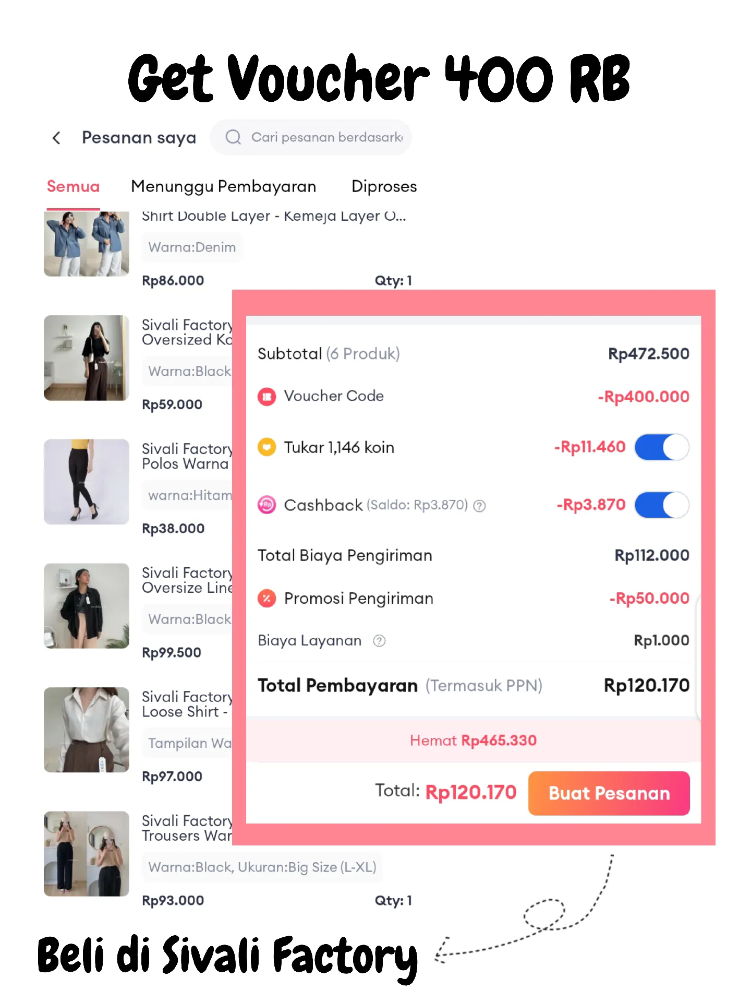This screenshot has height=1002, width=751.
Task: Tap the pink Cashback icon
Action: point(267,505)
